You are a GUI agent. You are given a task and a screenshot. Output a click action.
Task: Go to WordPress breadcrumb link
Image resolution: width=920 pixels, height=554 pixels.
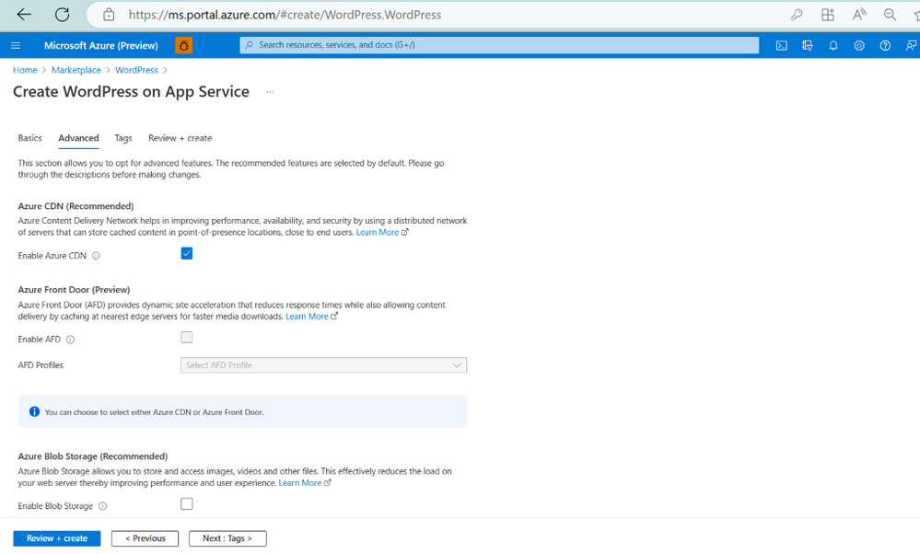[x=136, y=70]
